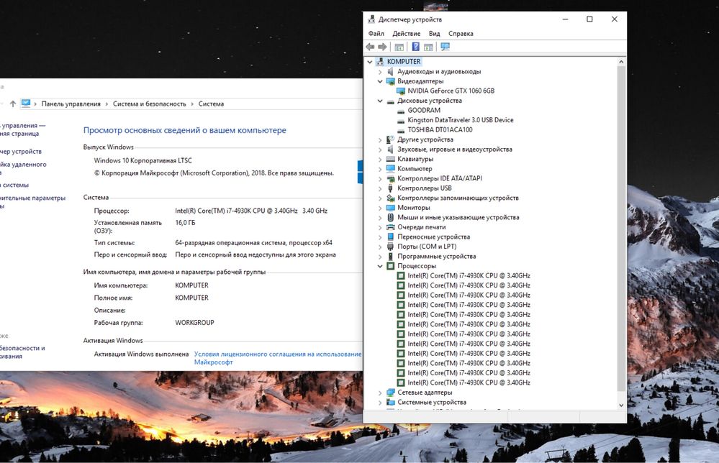Screen dimensions: 719x463
Task: Click the "Windows 10 Корпоративная LTSC" text
Action: point(143,161)
